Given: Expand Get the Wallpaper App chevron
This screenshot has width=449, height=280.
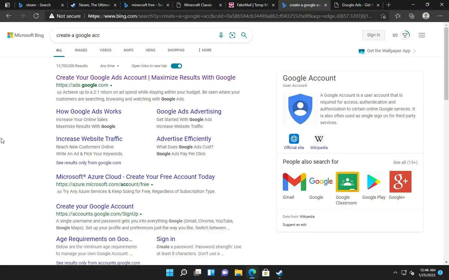Looking at the screenshot, I should 414,51.
